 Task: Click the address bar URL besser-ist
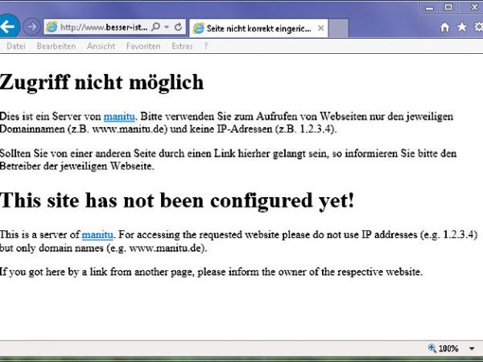[104, 27]
